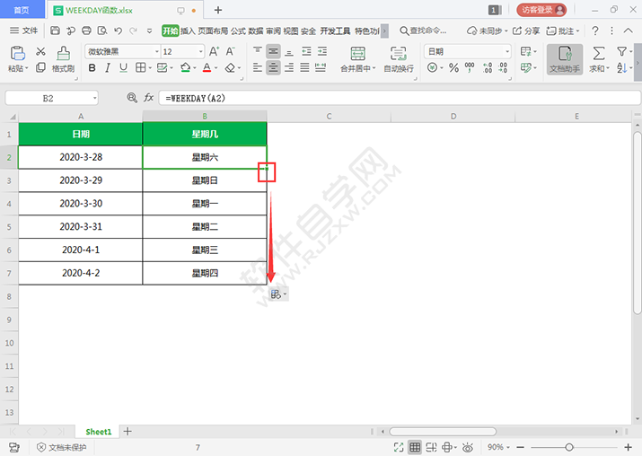Click into the formula bar input
Viewport: 642px width, 456px height.
[x=400, y=98]
